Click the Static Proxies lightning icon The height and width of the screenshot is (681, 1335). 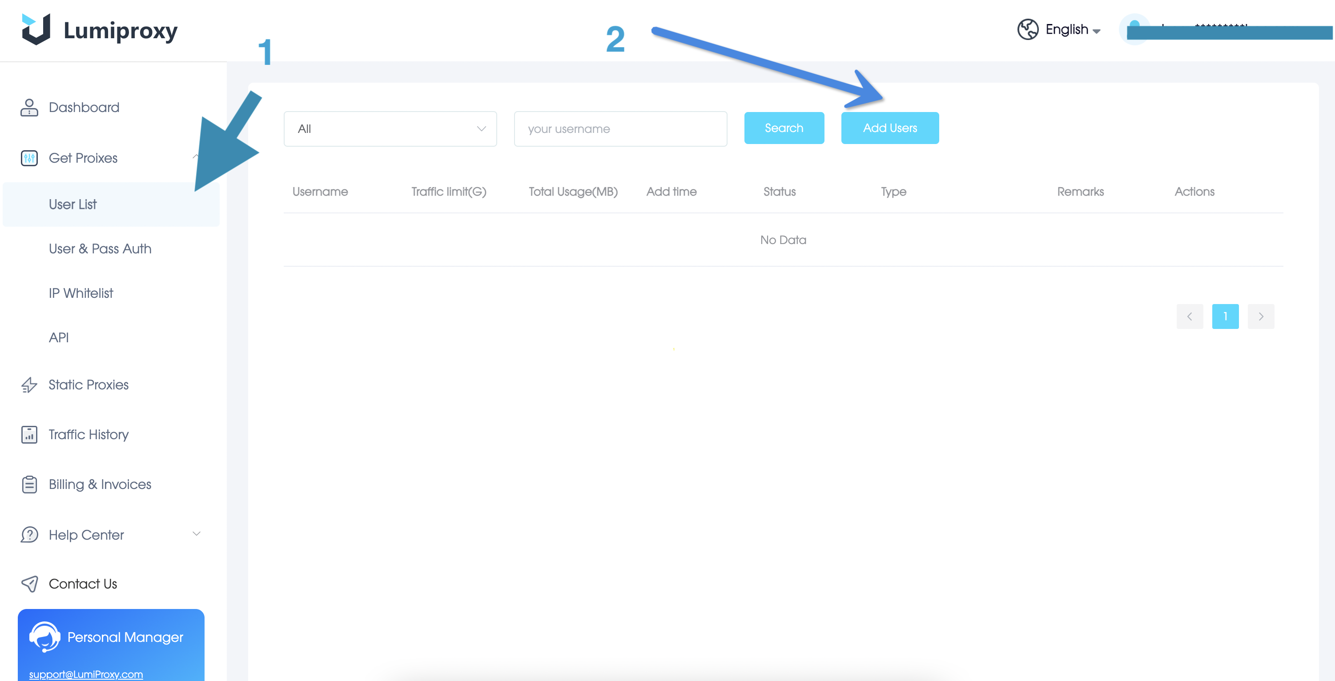[29, 385]
